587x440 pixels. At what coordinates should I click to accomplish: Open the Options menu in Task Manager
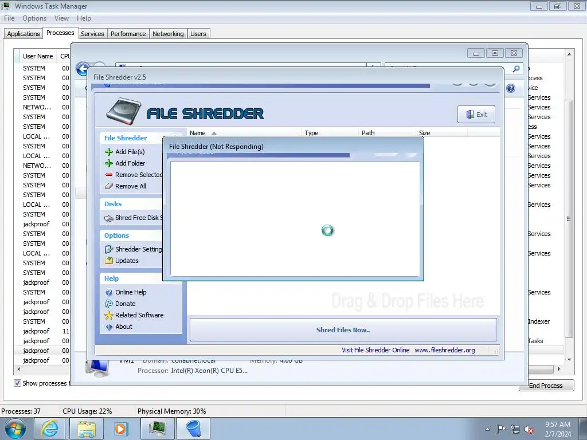34,18
